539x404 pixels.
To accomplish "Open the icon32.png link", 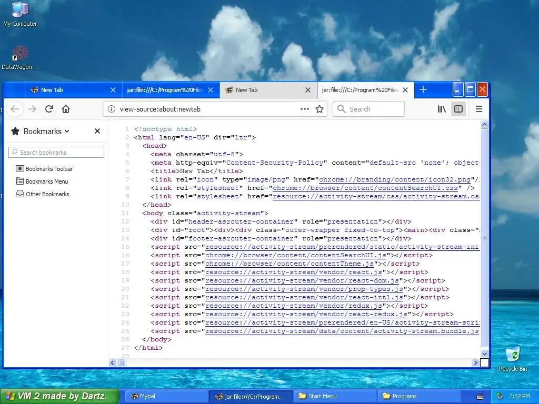I will (395, 179).
